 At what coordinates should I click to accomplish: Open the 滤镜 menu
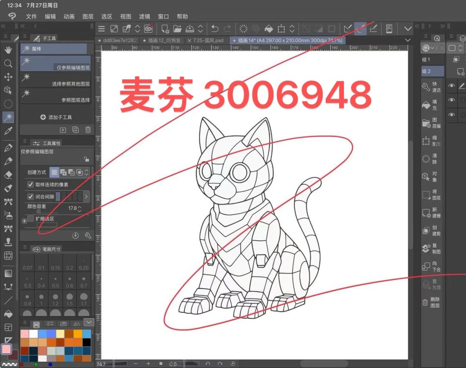145,16
